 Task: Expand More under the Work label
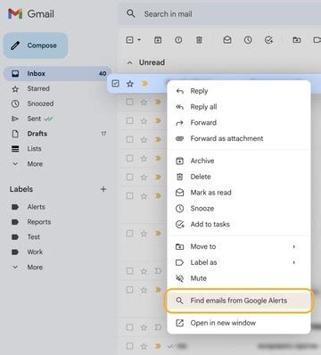click(35, 267)
